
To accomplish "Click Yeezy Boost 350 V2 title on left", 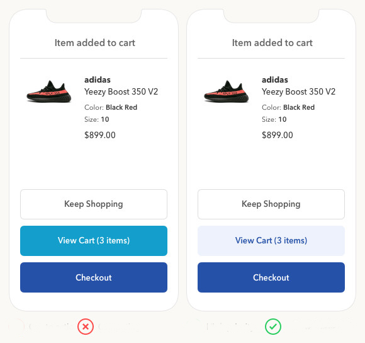I will pos(121,91).
